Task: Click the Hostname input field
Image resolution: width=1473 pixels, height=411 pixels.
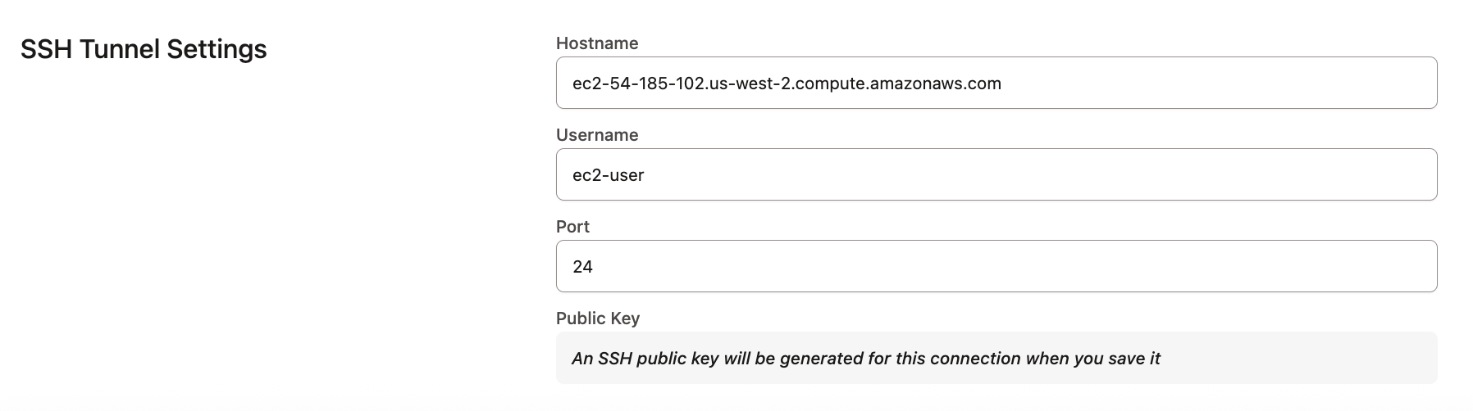Action: pyautogui.click(x=996, y=83)
